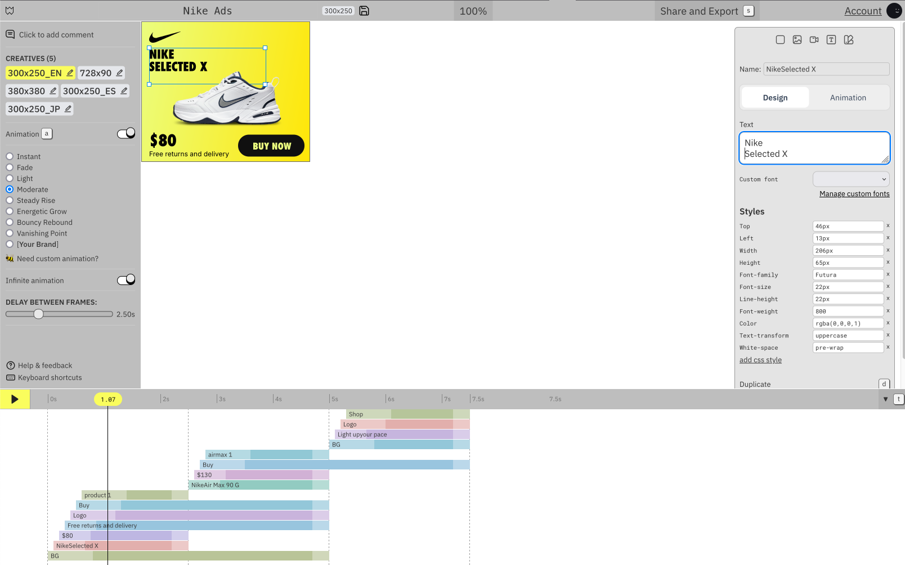Screen dimensions: 905x565
Task: Open the Need custom animation? link
Action: point(57,259)
